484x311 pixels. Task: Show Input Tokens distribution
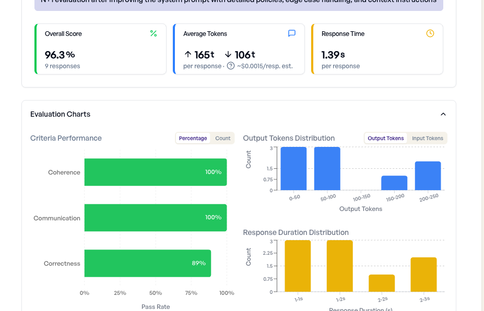[x=428, y=138]
